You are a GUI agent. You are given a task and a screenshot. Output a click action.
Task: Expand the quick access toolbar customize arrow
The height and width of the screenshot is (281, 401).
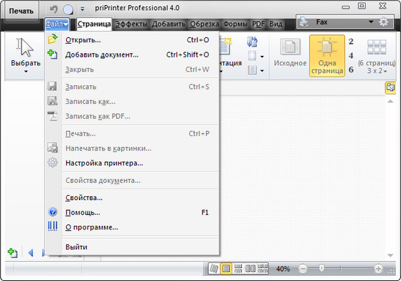[x=82, y=9]
